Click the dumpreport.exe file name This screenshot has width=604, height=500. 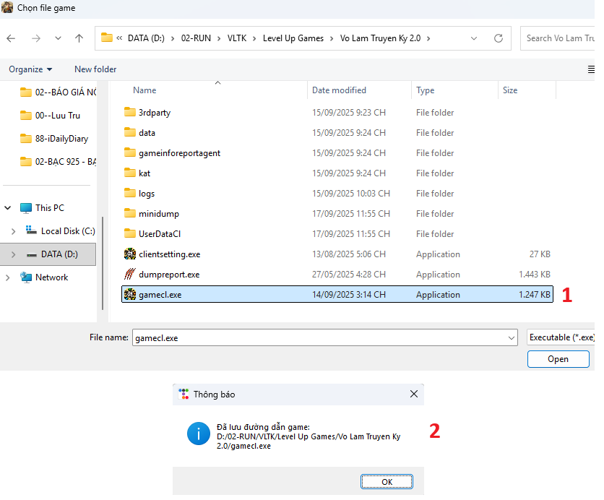point(169,275)
